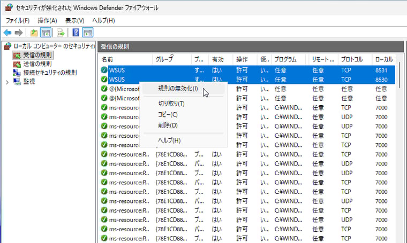The height and width of the screenshot is (243, 407).
Task: Choose ヘルプ(H) from the context menu
Action: (x=183, y=140)
